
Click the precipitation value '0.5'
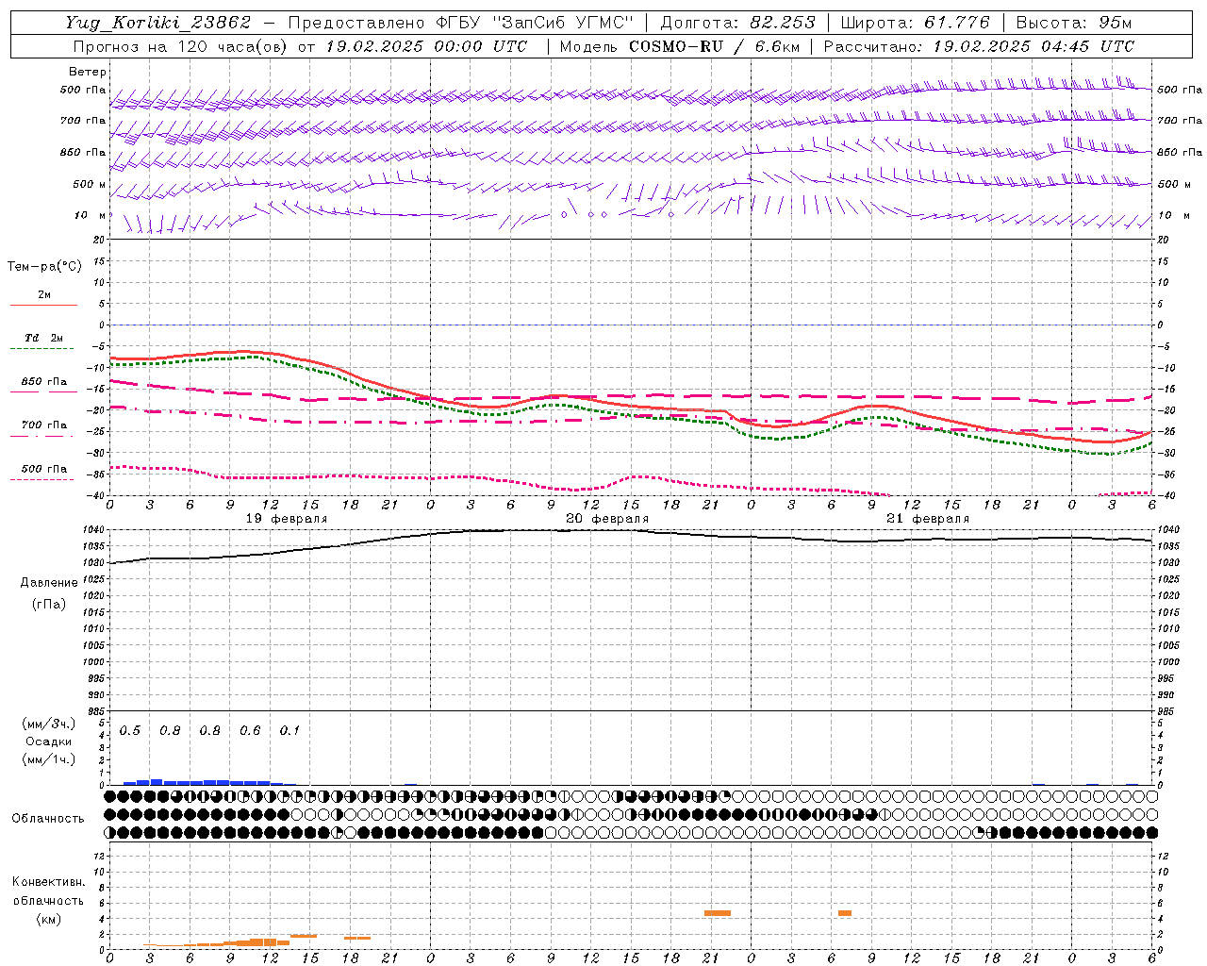pyautogui.click(x=130, y=731)
